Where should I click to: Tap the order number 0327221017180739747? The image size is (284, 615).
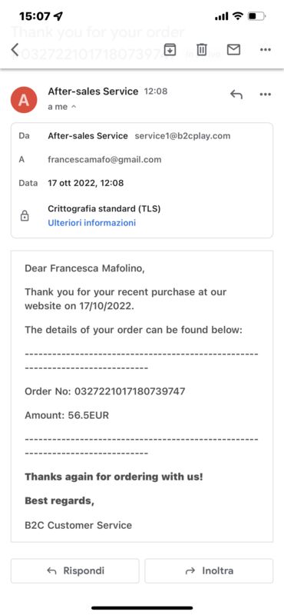coord(130,391)
